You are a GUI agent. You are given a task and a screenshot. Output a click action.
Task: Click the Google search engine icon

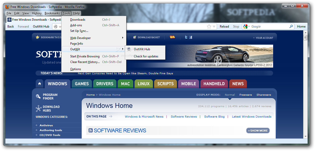point(245,27)
